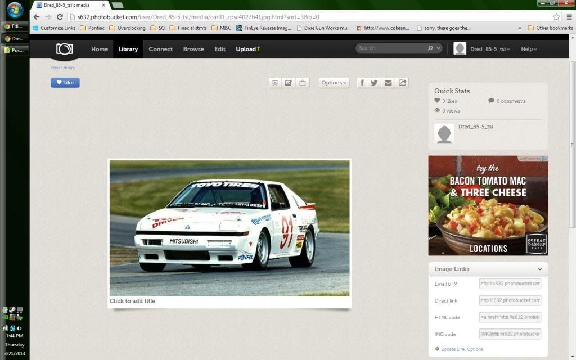Open the Pontiac bookmarks folder

92,28
